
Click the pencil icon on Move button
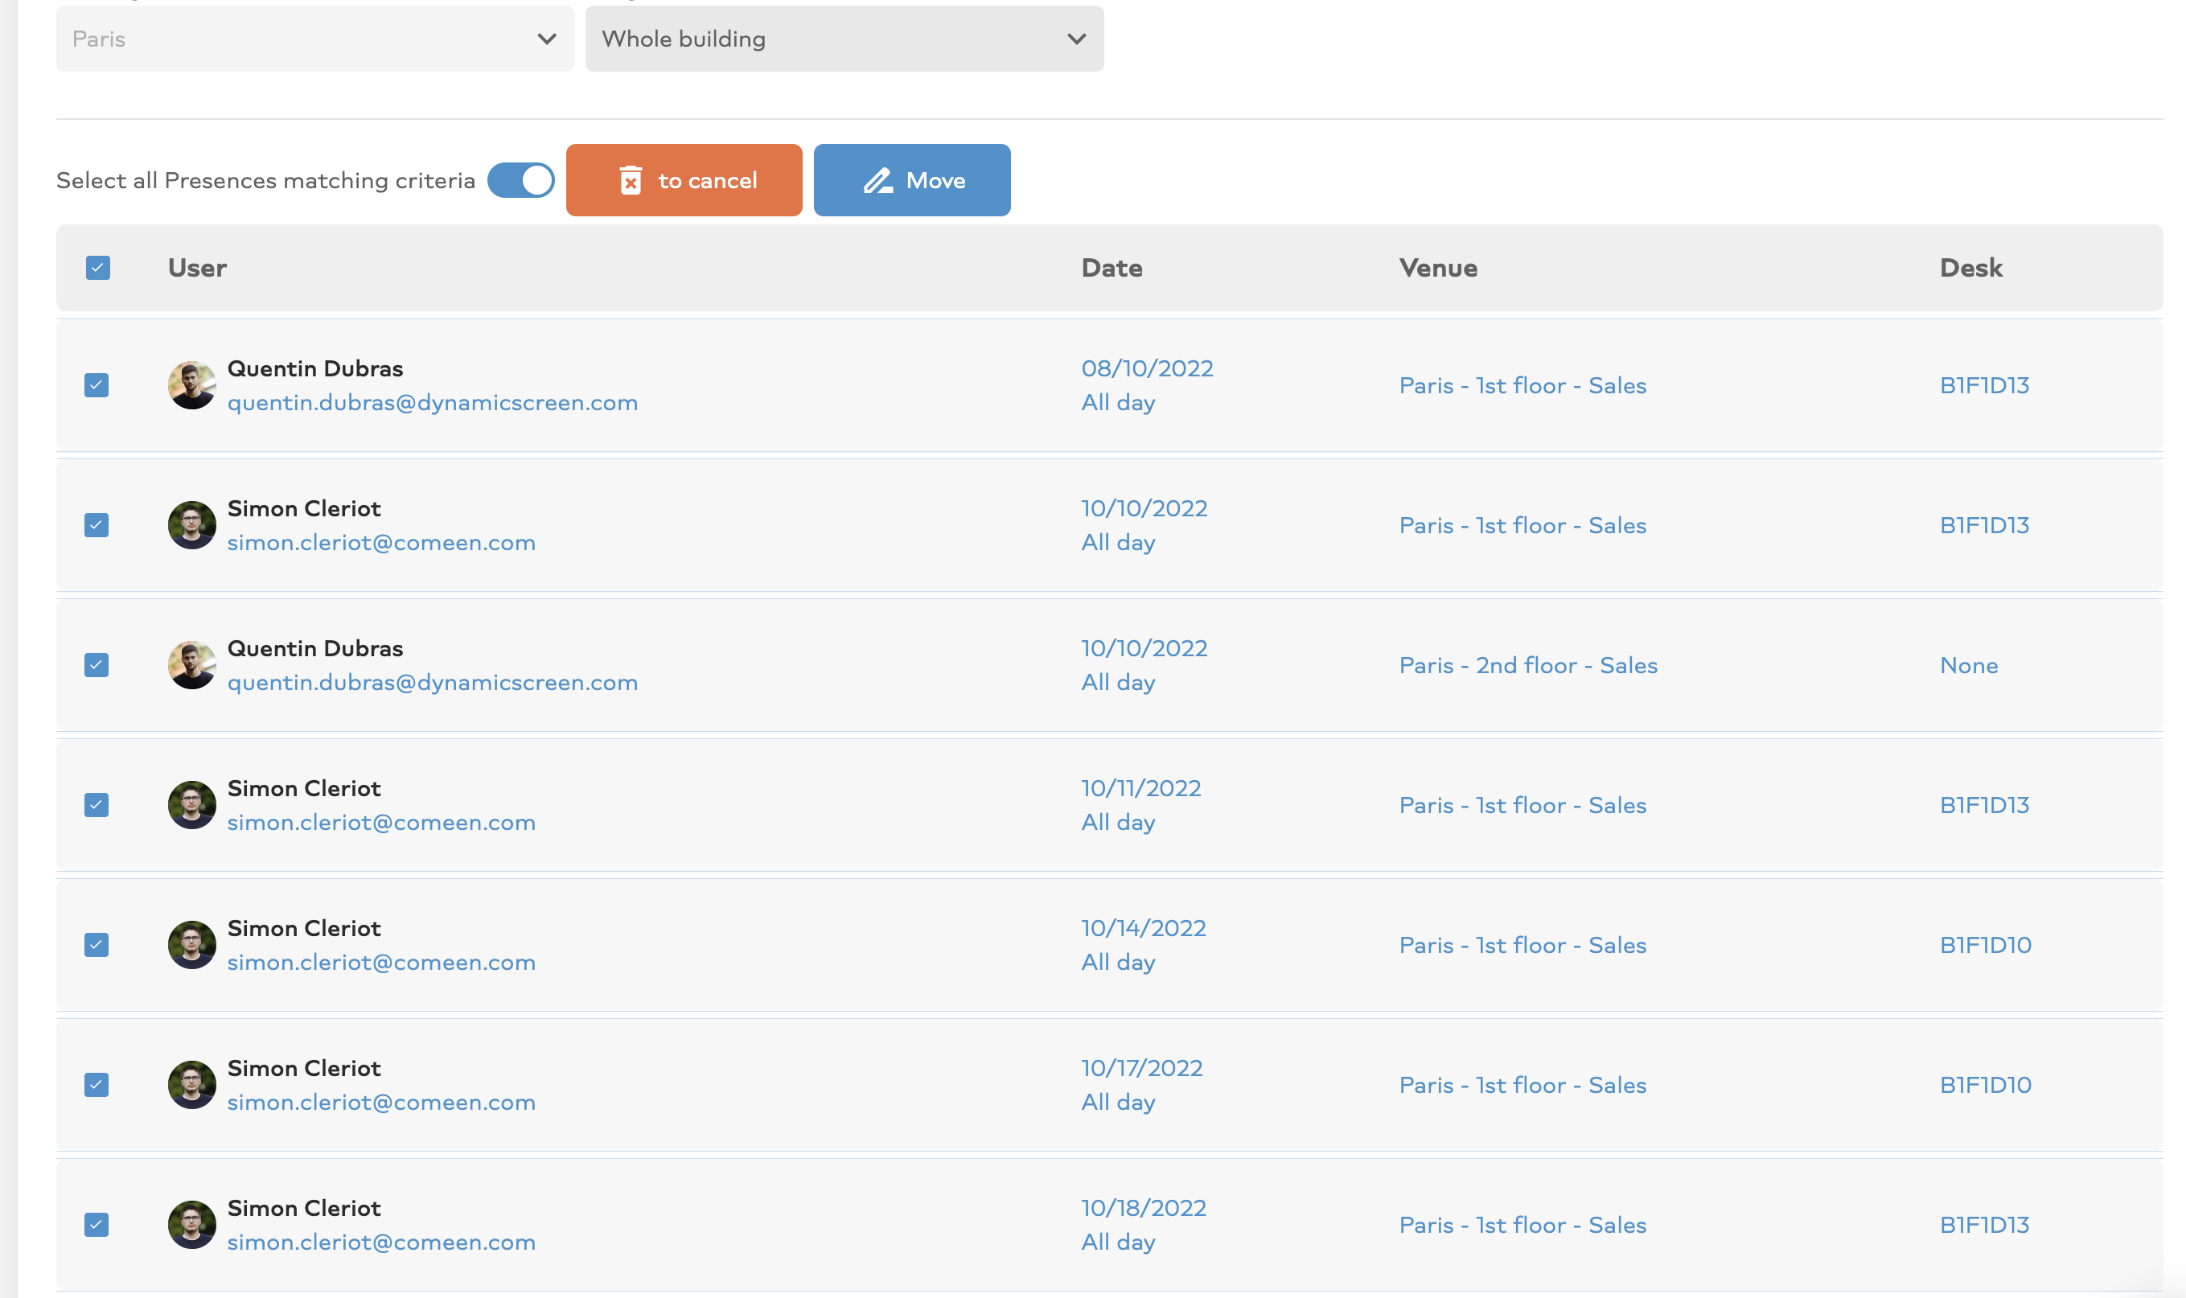pos(878,180)
